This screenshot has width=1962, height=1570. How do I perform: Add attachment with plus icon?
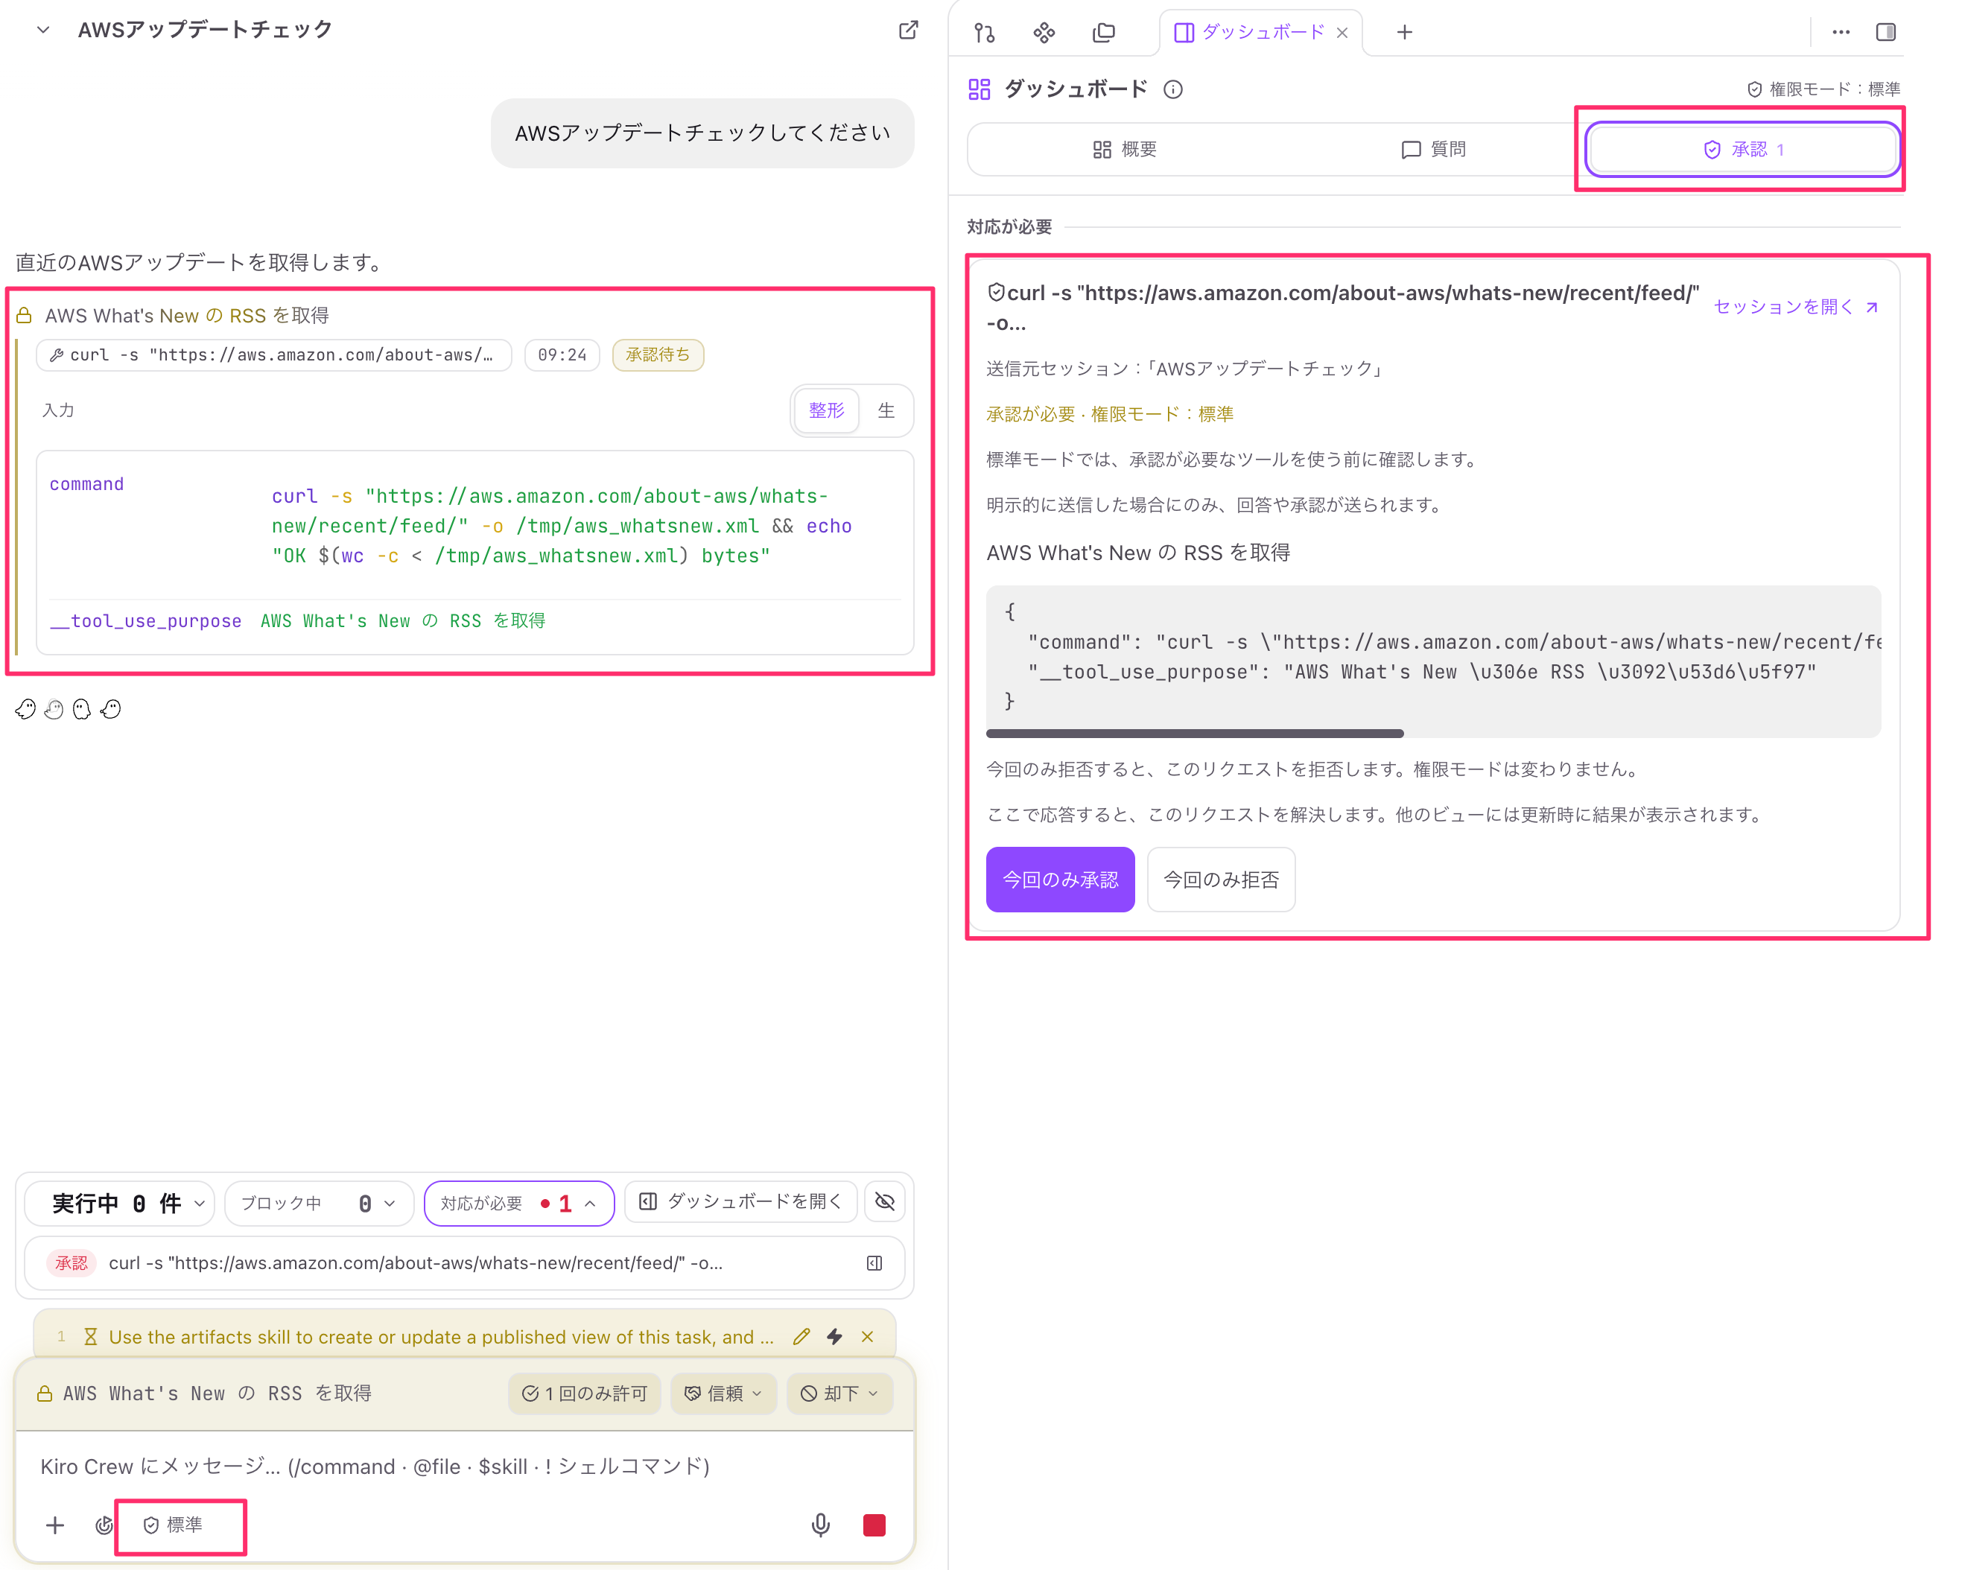point(56,1525)
